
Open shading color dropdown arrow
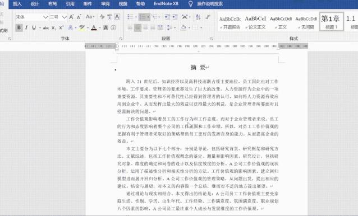tap(189, 28)
